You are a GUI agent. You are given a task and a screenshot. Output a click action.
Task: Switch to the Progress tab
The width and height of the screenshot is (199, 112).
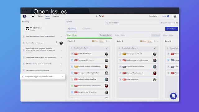coord(56,16)
